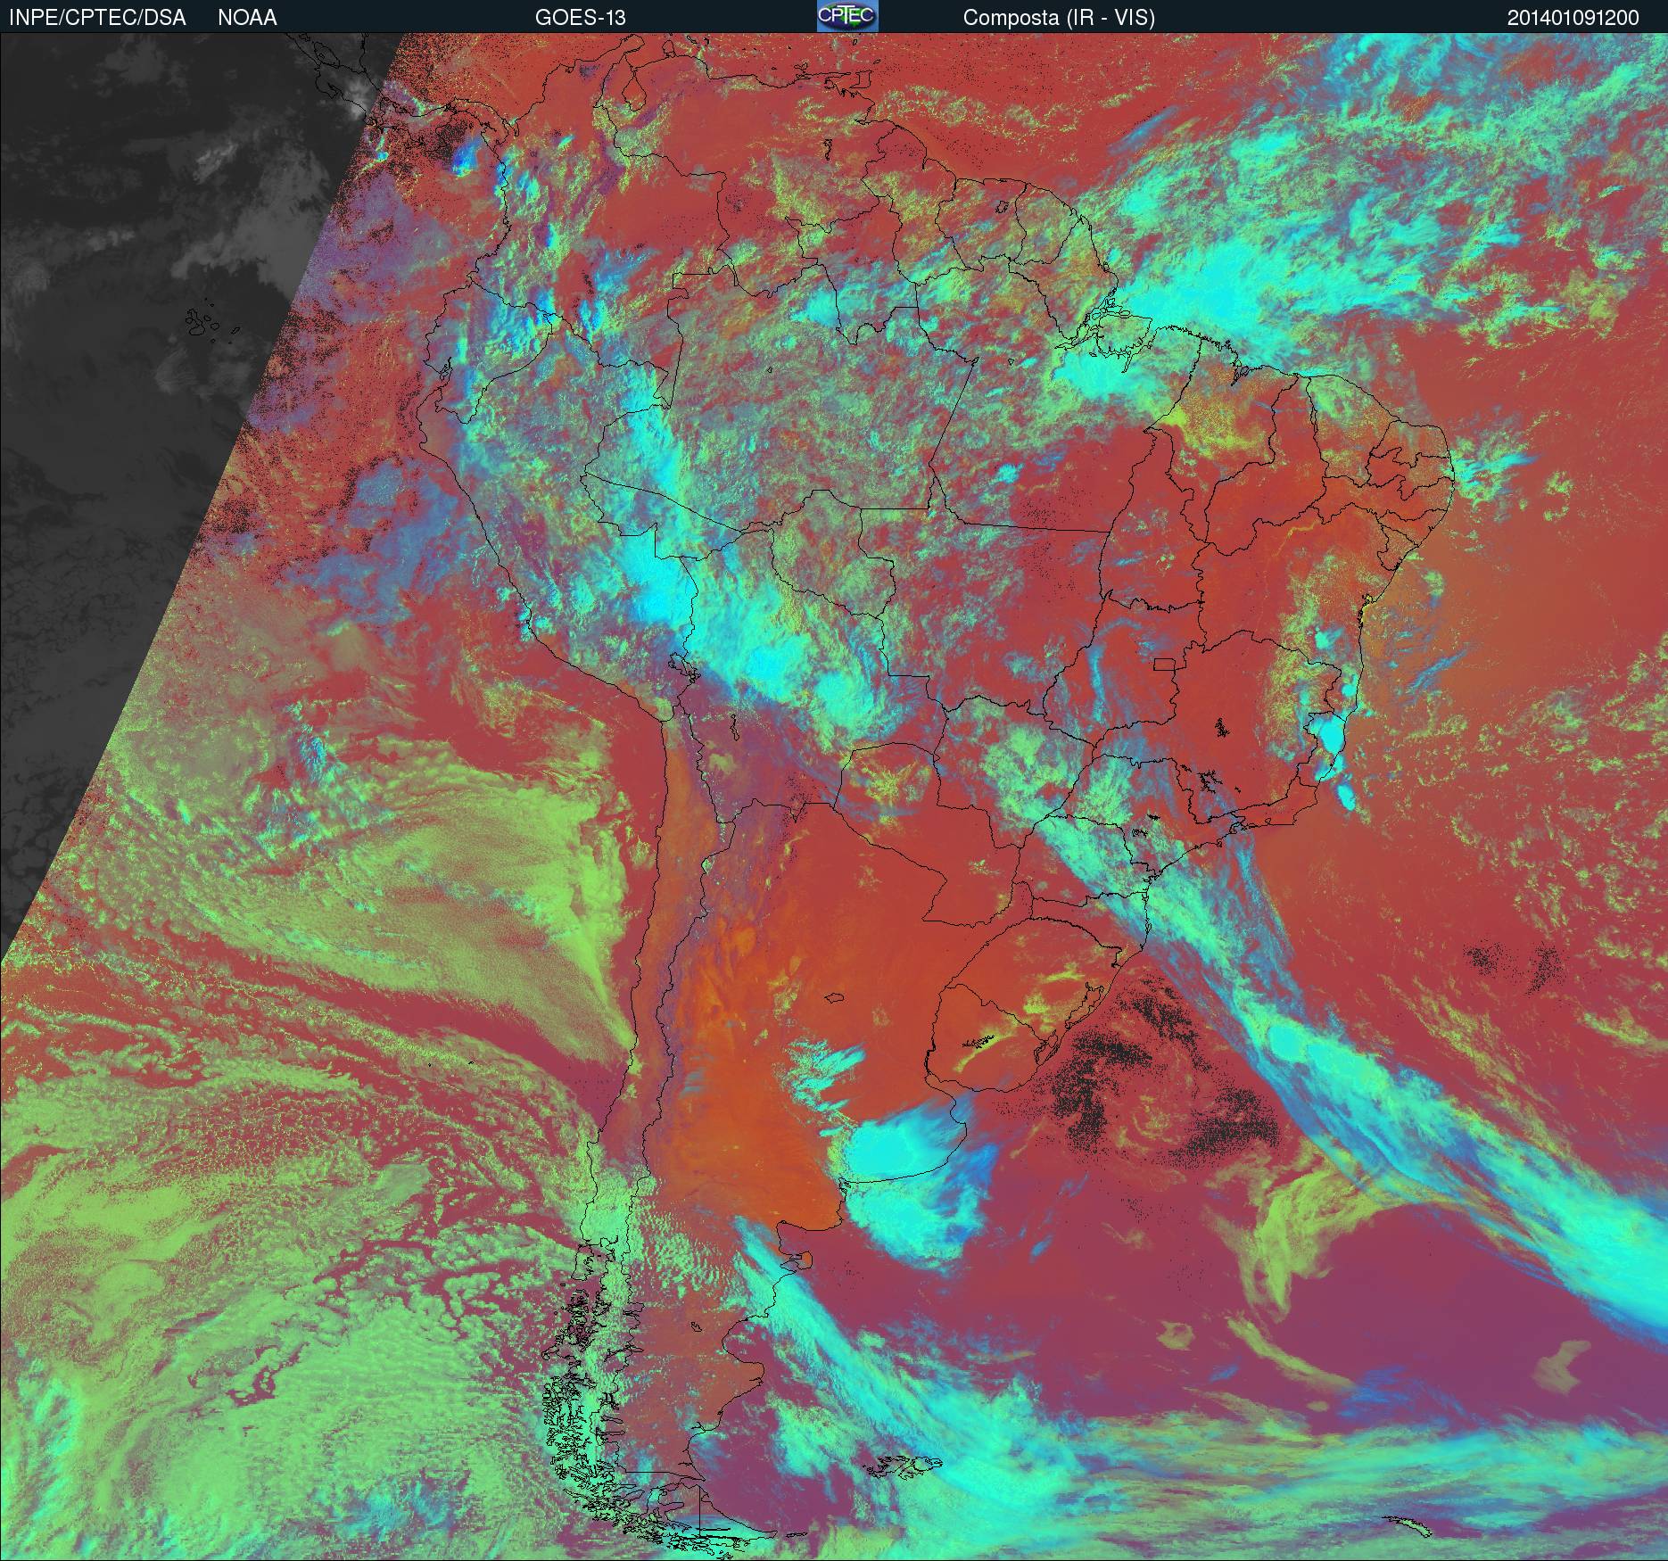Click the 201401091200 timestamp
1668x1561 pixels.
point(1573,18)
